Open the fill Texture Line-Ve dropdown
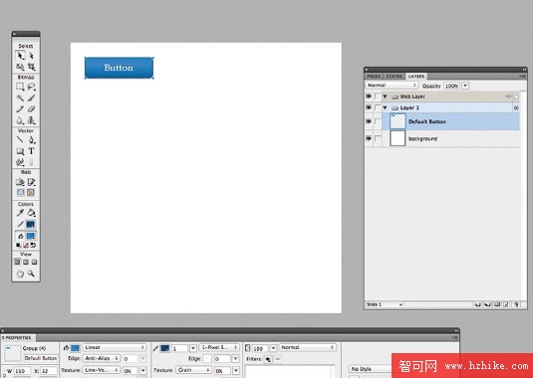Viewport: 533px width, 378px height. [102, 370]
